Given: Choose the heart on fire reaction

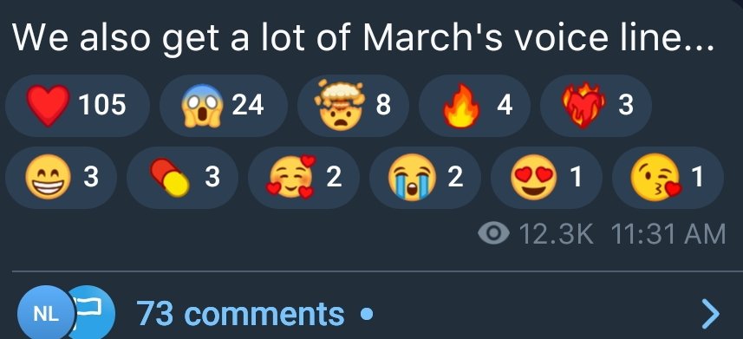Looking at the screenshot, I should pos(596,105).
